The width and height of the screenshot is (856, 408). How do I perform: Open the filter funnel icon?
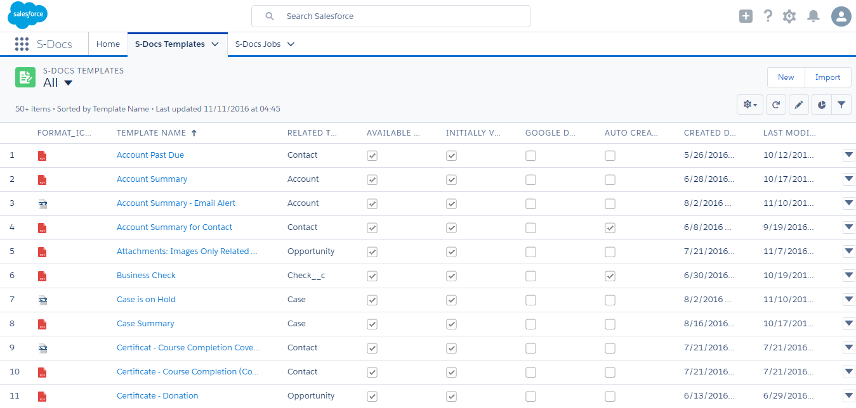pyautogui.click(x=841, y=105)
